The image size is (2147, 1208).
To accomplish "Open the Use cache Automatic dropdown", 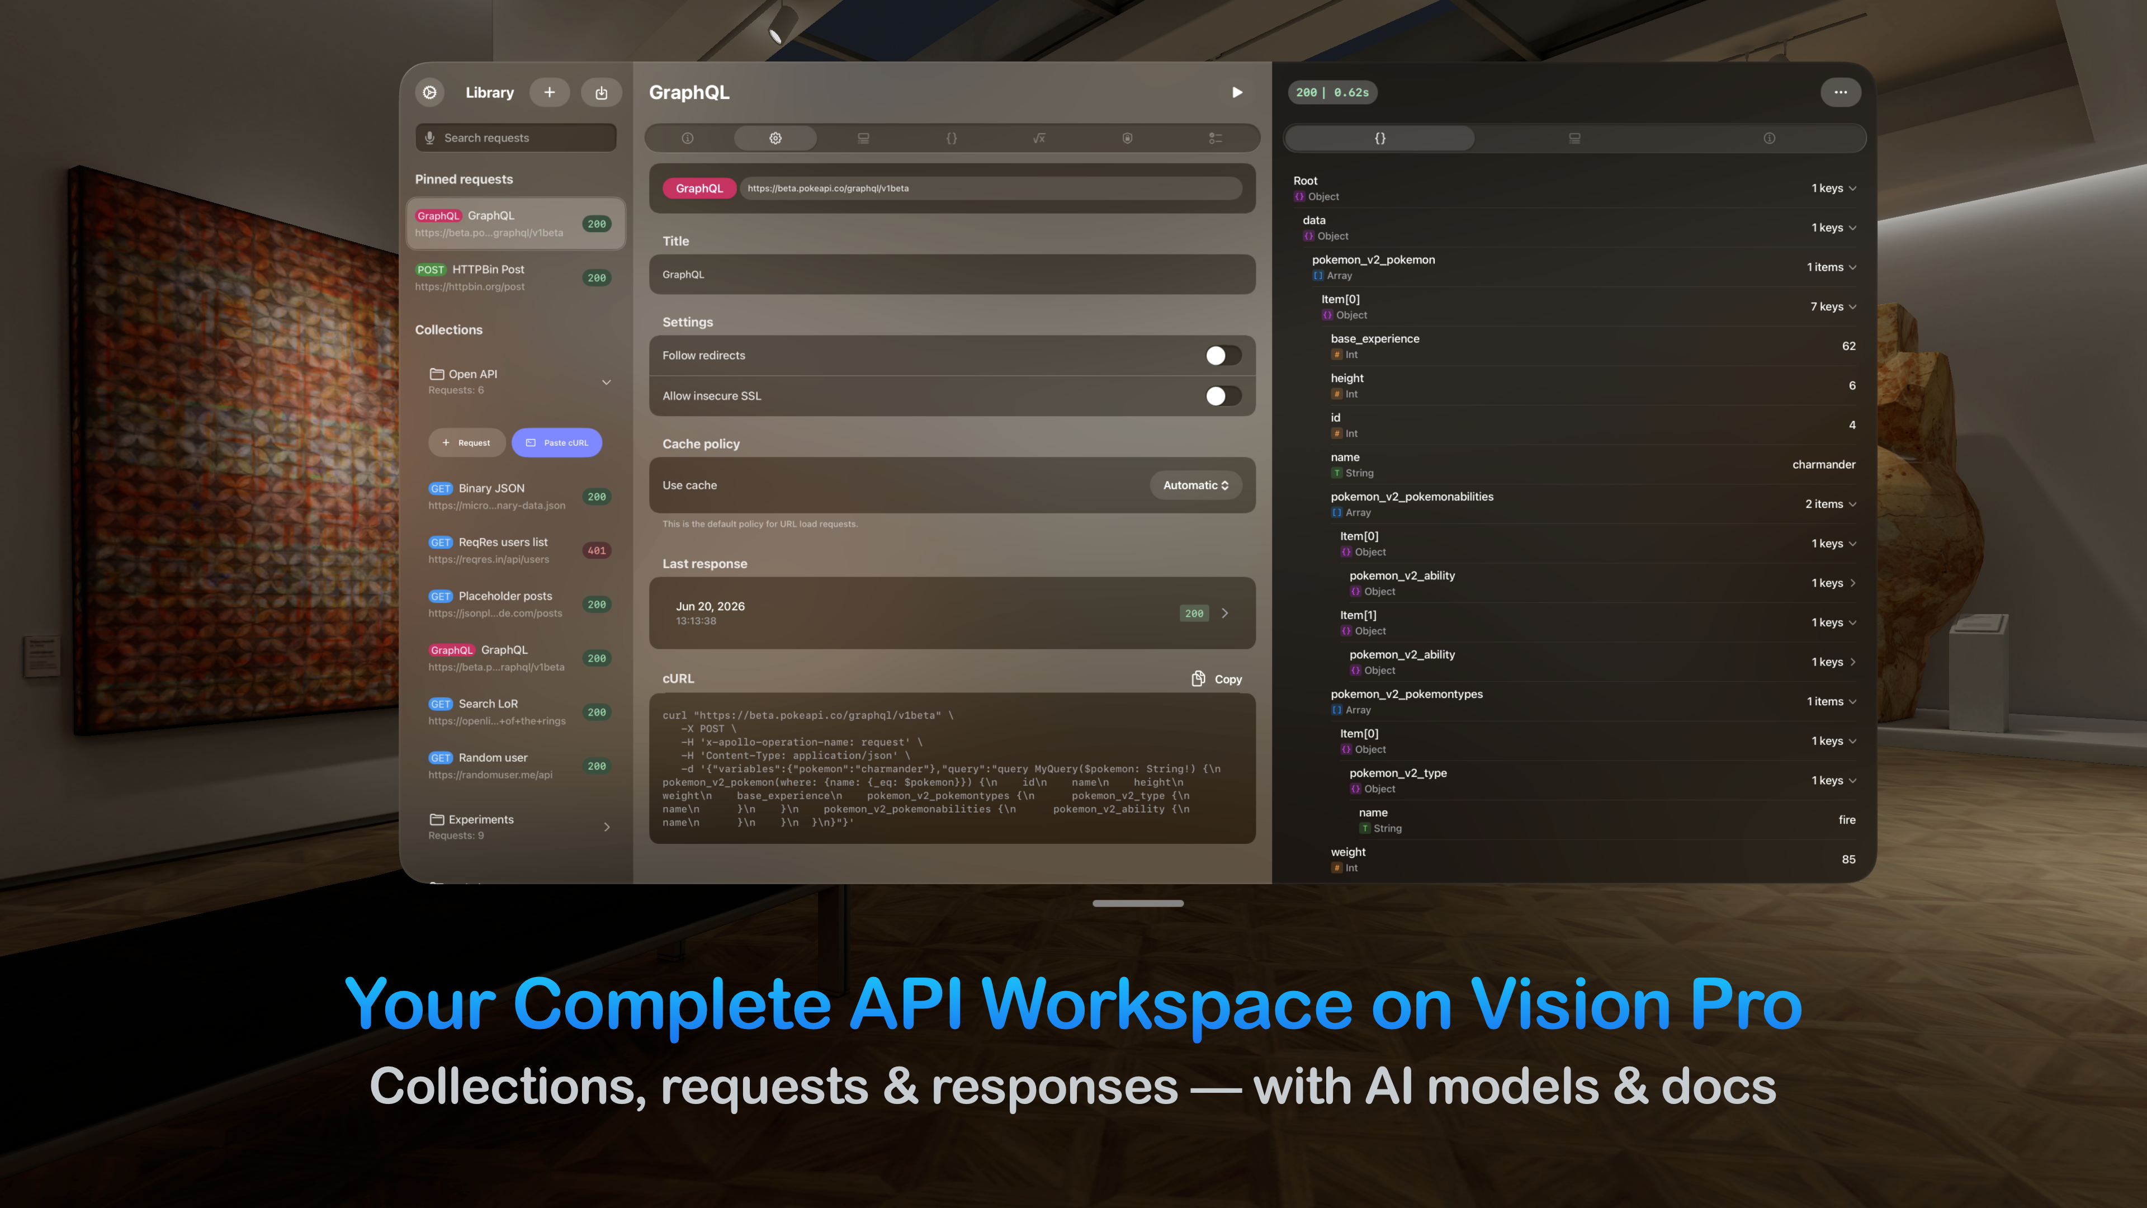I will [1195, 485].
